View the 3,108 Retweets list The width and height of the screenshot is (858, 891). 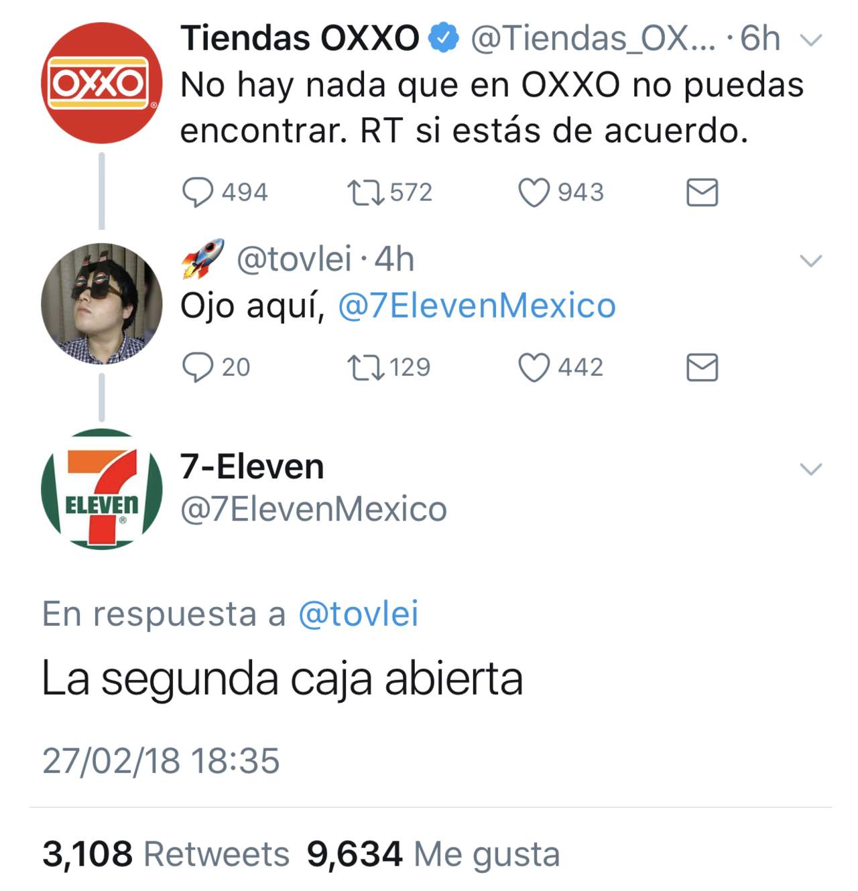click(x=166, y=854)
